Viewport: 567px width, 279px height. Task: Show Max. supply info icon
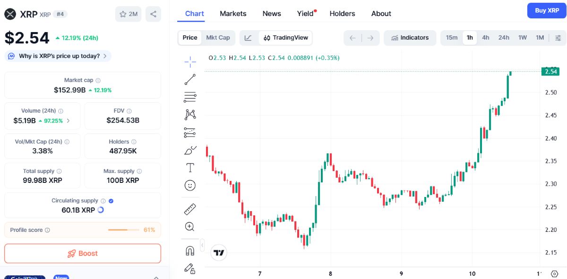click(x=139, y=172)
